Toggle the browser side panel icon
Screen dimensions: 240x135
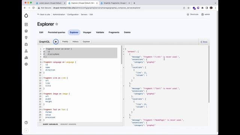point(207,8)
